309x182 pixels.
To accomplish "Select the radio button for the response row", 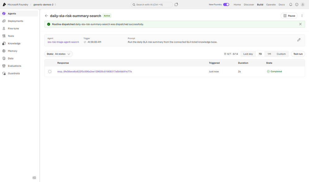I will tap(50, 71).
